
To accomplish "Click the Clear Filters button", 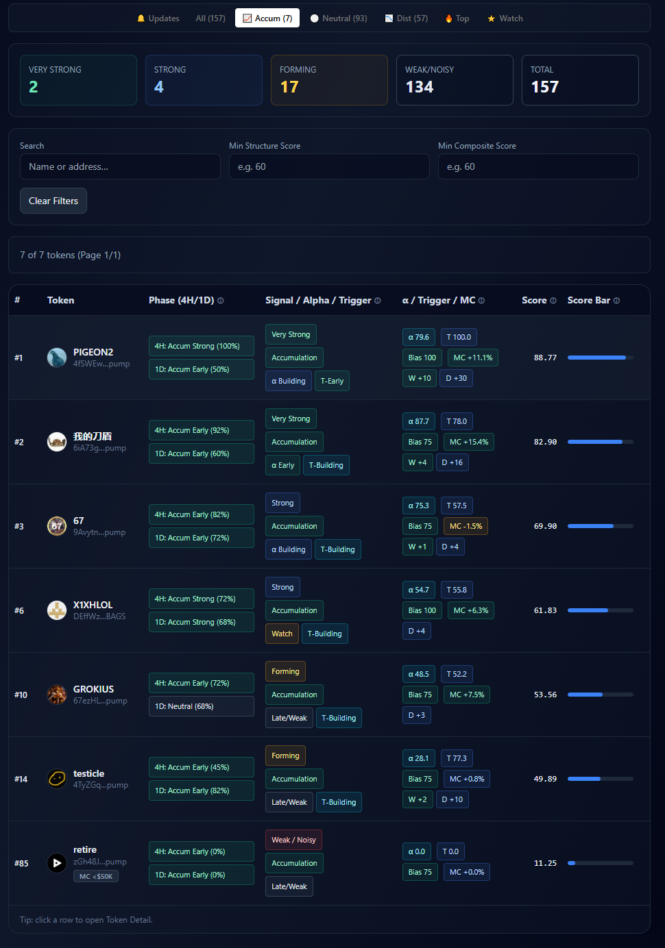I will pyautogui.click(x=53, y=201).
